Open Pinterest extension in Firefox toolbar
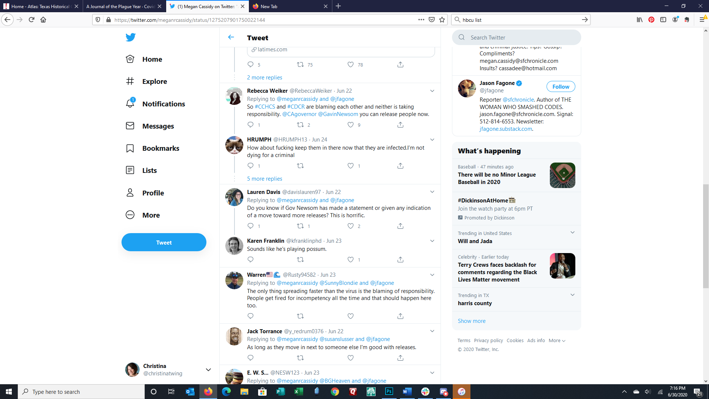The width and height of the screenshot is (709, 399). [651, 20]
